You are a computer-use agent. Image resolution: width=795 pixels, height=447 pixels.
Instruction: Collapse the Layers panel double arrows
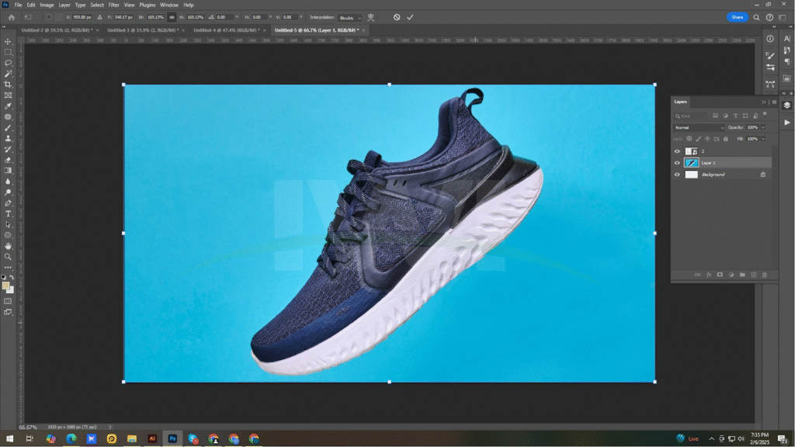764,102
